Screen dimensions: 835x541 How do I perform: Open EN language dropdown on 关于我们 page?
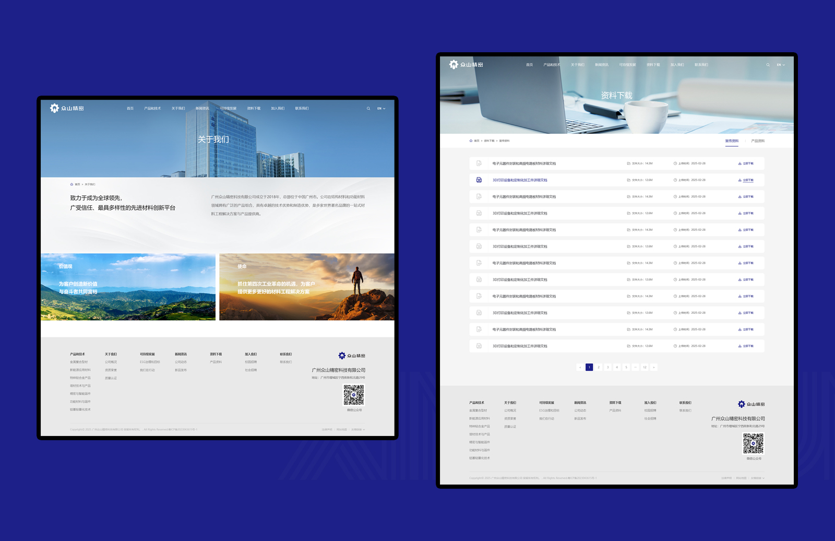[381, 109]
